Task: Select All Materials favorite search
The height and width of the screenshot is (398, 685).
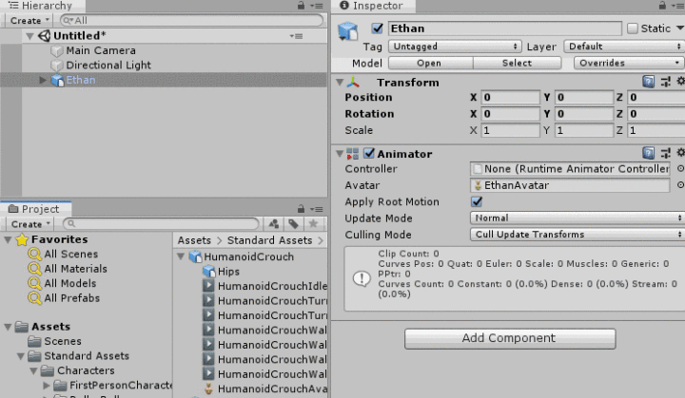Action: coord(75,269)
